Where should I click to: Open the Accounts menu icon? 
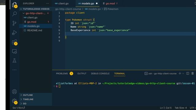[14, 92]
